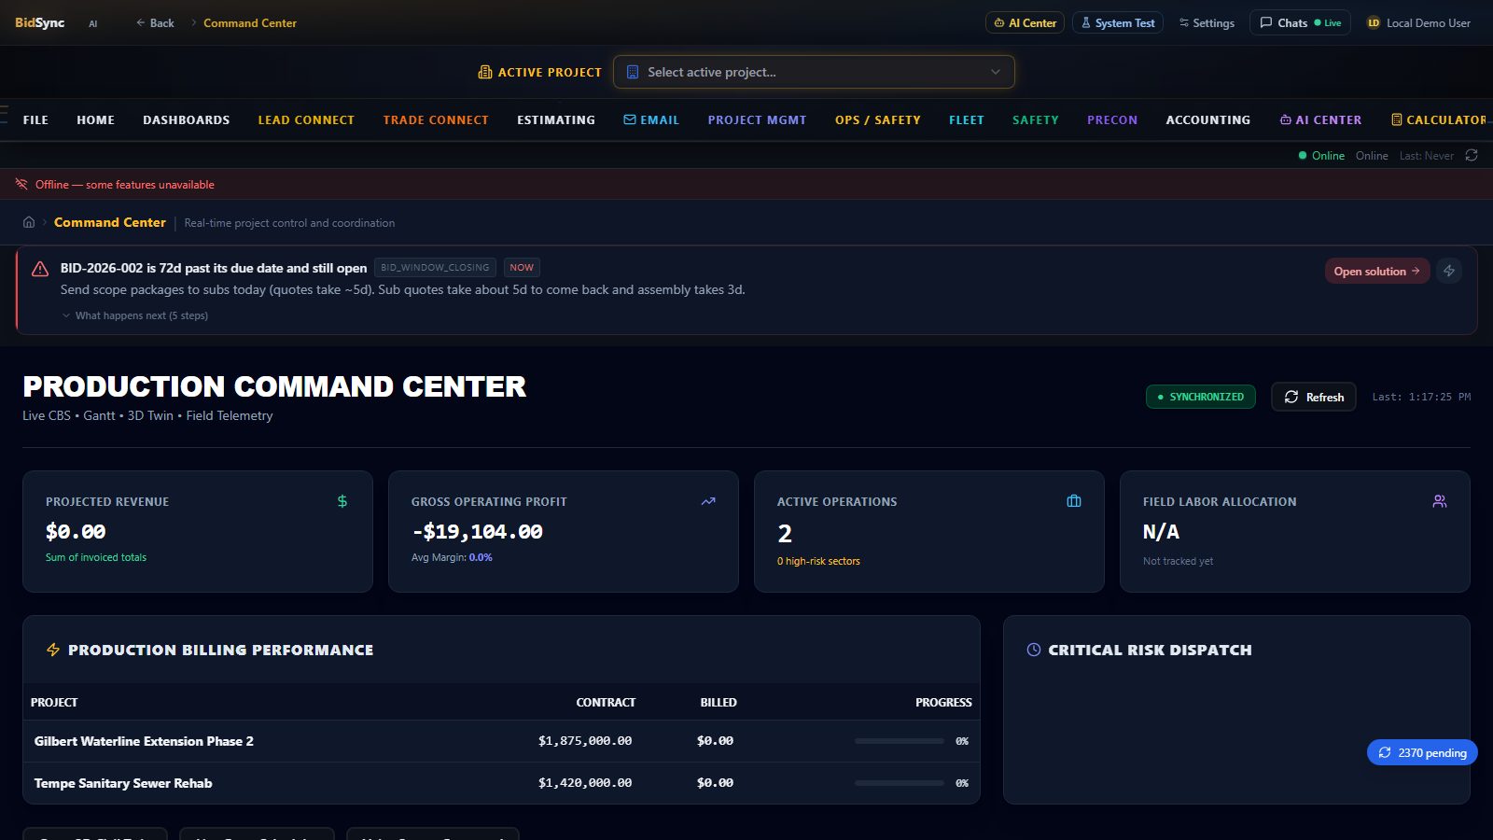Viewport: 1493px width, 840px height.
Task: Click the BID_WINDOW_CLOSING tag
Action: point(435,267)
